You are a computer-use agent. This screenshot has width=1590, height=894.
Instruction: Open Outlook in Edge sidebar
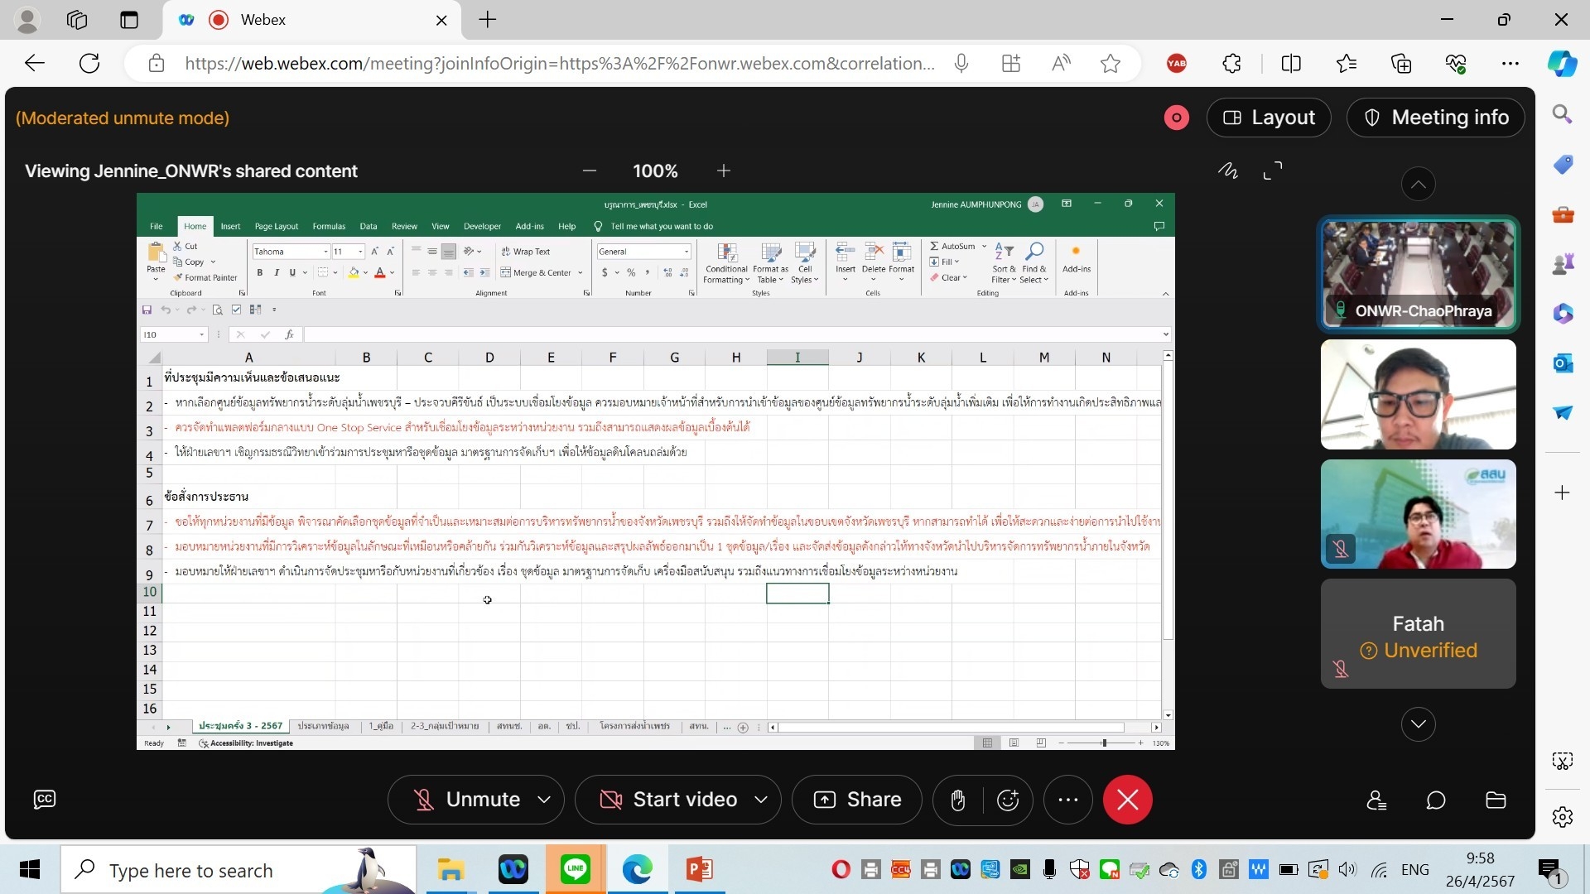click(1563, 363)
